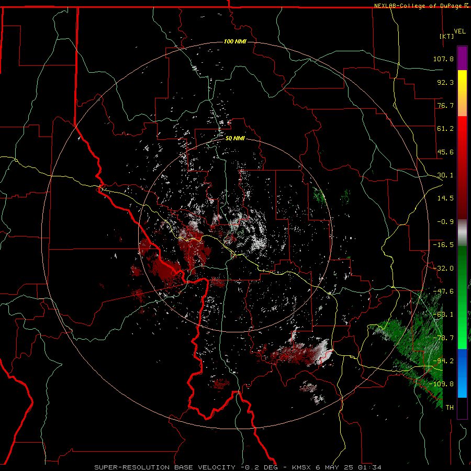Screen dimensions: 471x471
Task: Click the -109.8 velocity scale value
Action: tap(441, 384)
